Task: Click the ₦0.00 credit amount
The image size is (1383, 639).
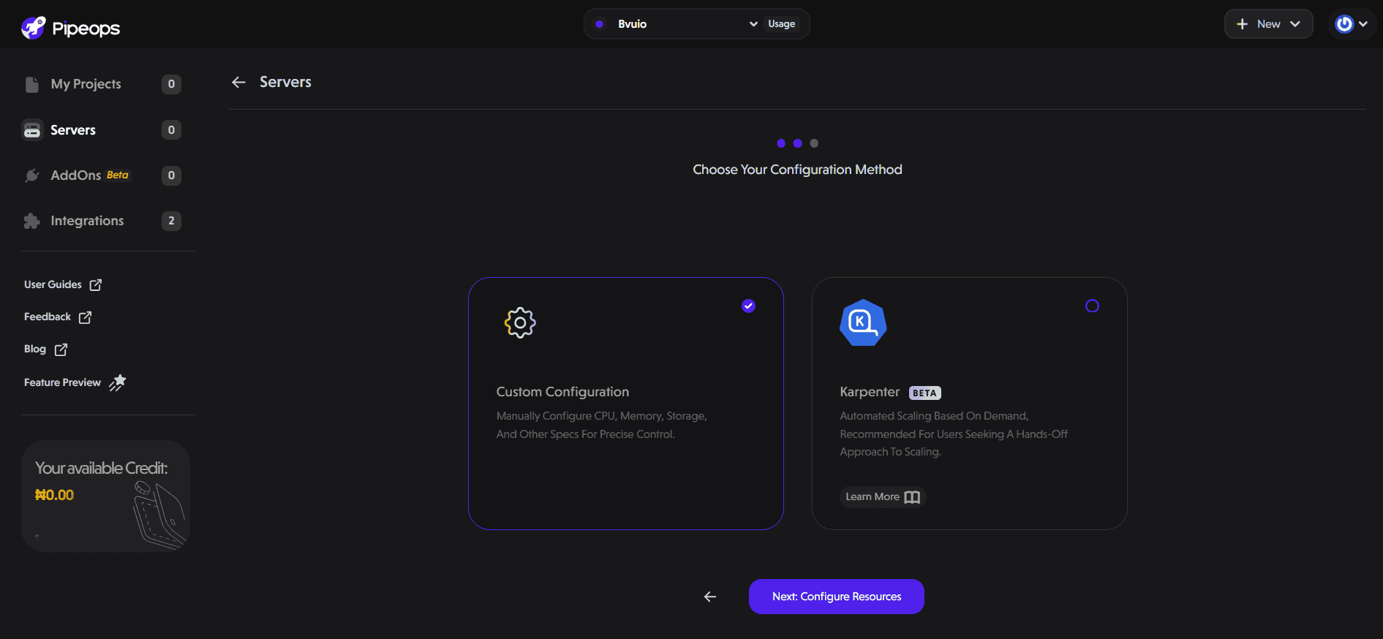Action: [x=55, y=495]
